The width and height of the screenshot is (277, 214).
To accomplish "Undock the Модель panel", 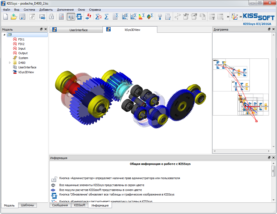I will [41, 29].
